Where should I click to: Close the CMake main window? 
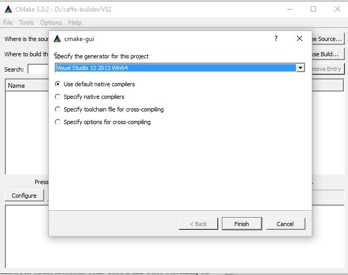[x=337, y=9]
